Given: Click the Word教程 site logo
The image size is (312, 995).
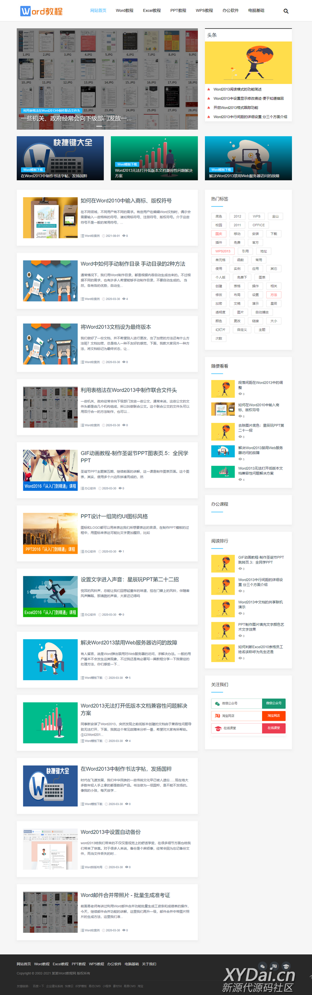Looking at the screenshot, I should 41,11.
